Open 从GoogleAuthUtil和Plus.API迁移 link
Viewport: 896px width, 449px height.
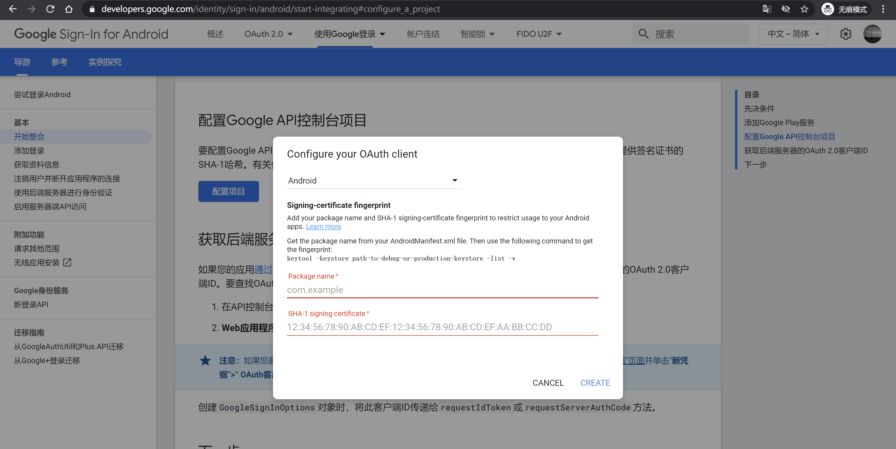(x=69, y=346)
